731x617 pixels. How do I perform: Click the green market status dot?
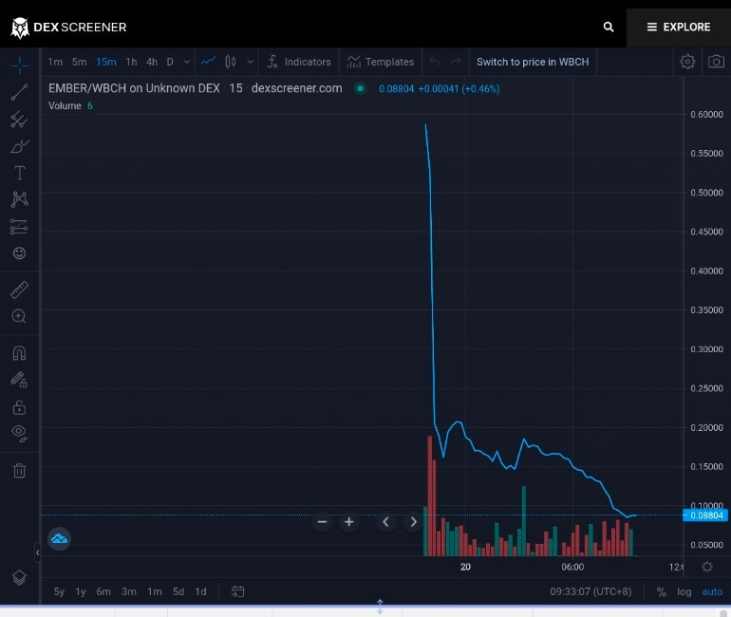[x=360, y=88]
